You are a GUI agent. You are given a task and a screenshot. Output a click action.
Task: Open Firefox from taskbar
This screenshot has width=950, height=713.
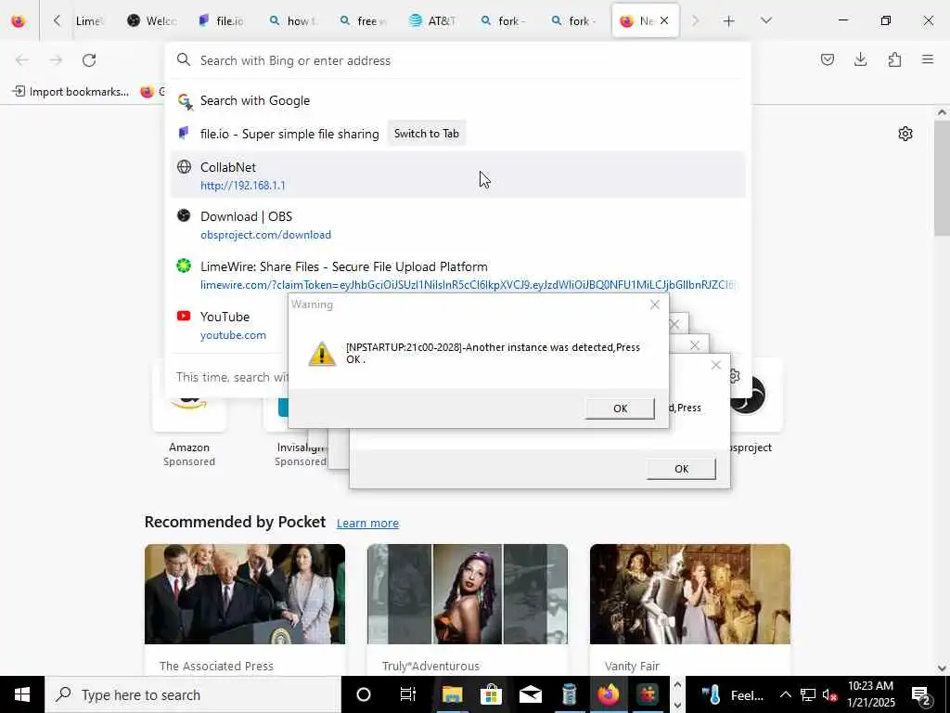click(608, 694)
